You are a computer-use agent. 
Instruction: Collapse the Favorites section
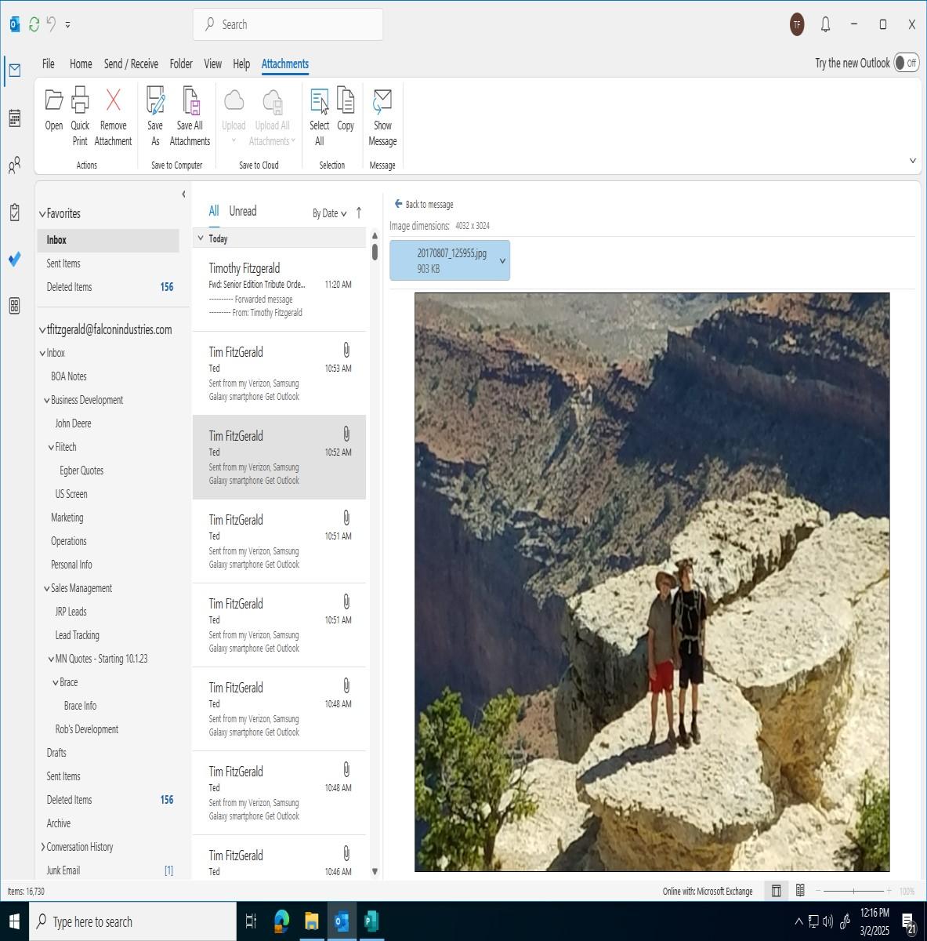coord(42,214)
